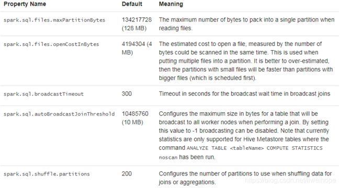Select spark.sql.autoBroadcastJoinThreshold property name

coord(59,114)
